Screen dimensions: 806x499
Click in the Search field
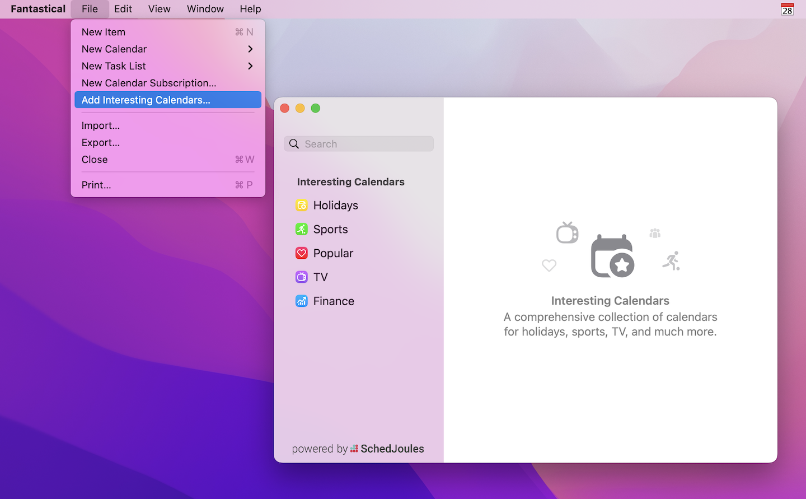point(359,144)
